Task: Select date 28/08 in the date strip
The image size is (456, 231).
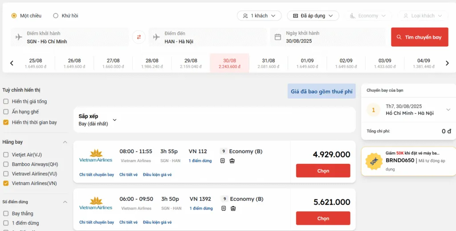Action: [152, 63]
